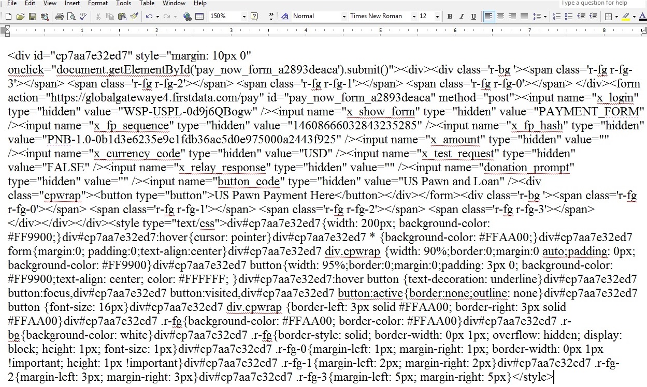Open the File menu
The image size is (647, 387).
pos(12,3)
